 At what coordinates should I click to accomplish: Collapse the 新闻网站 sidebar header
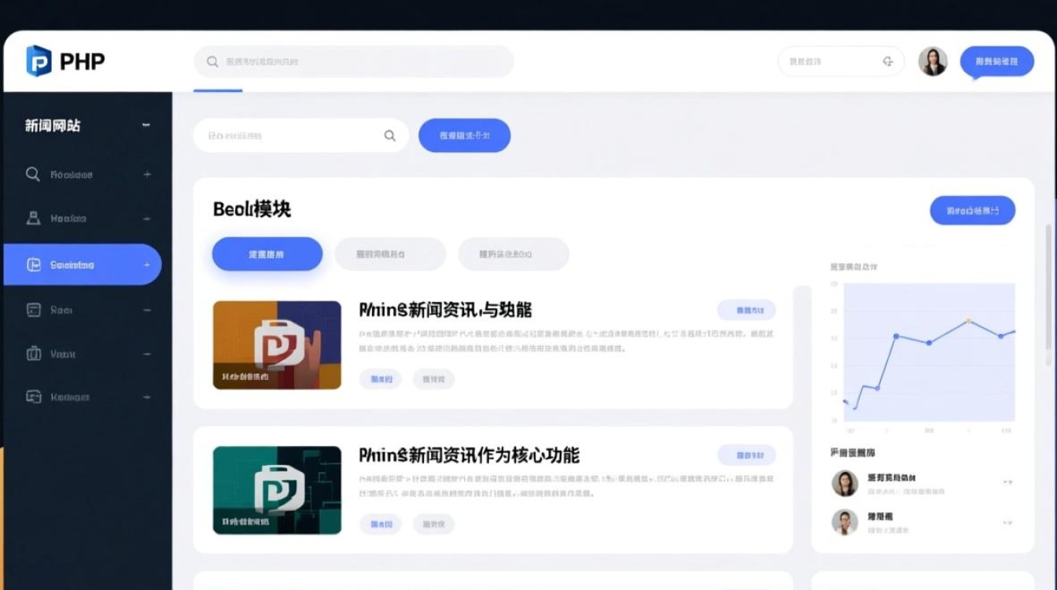pyautogui.click(x=145, y=124)
